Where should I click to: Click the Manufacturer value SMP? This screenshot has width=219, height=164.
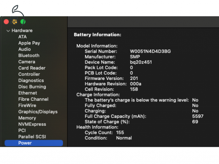coord(135,57)
